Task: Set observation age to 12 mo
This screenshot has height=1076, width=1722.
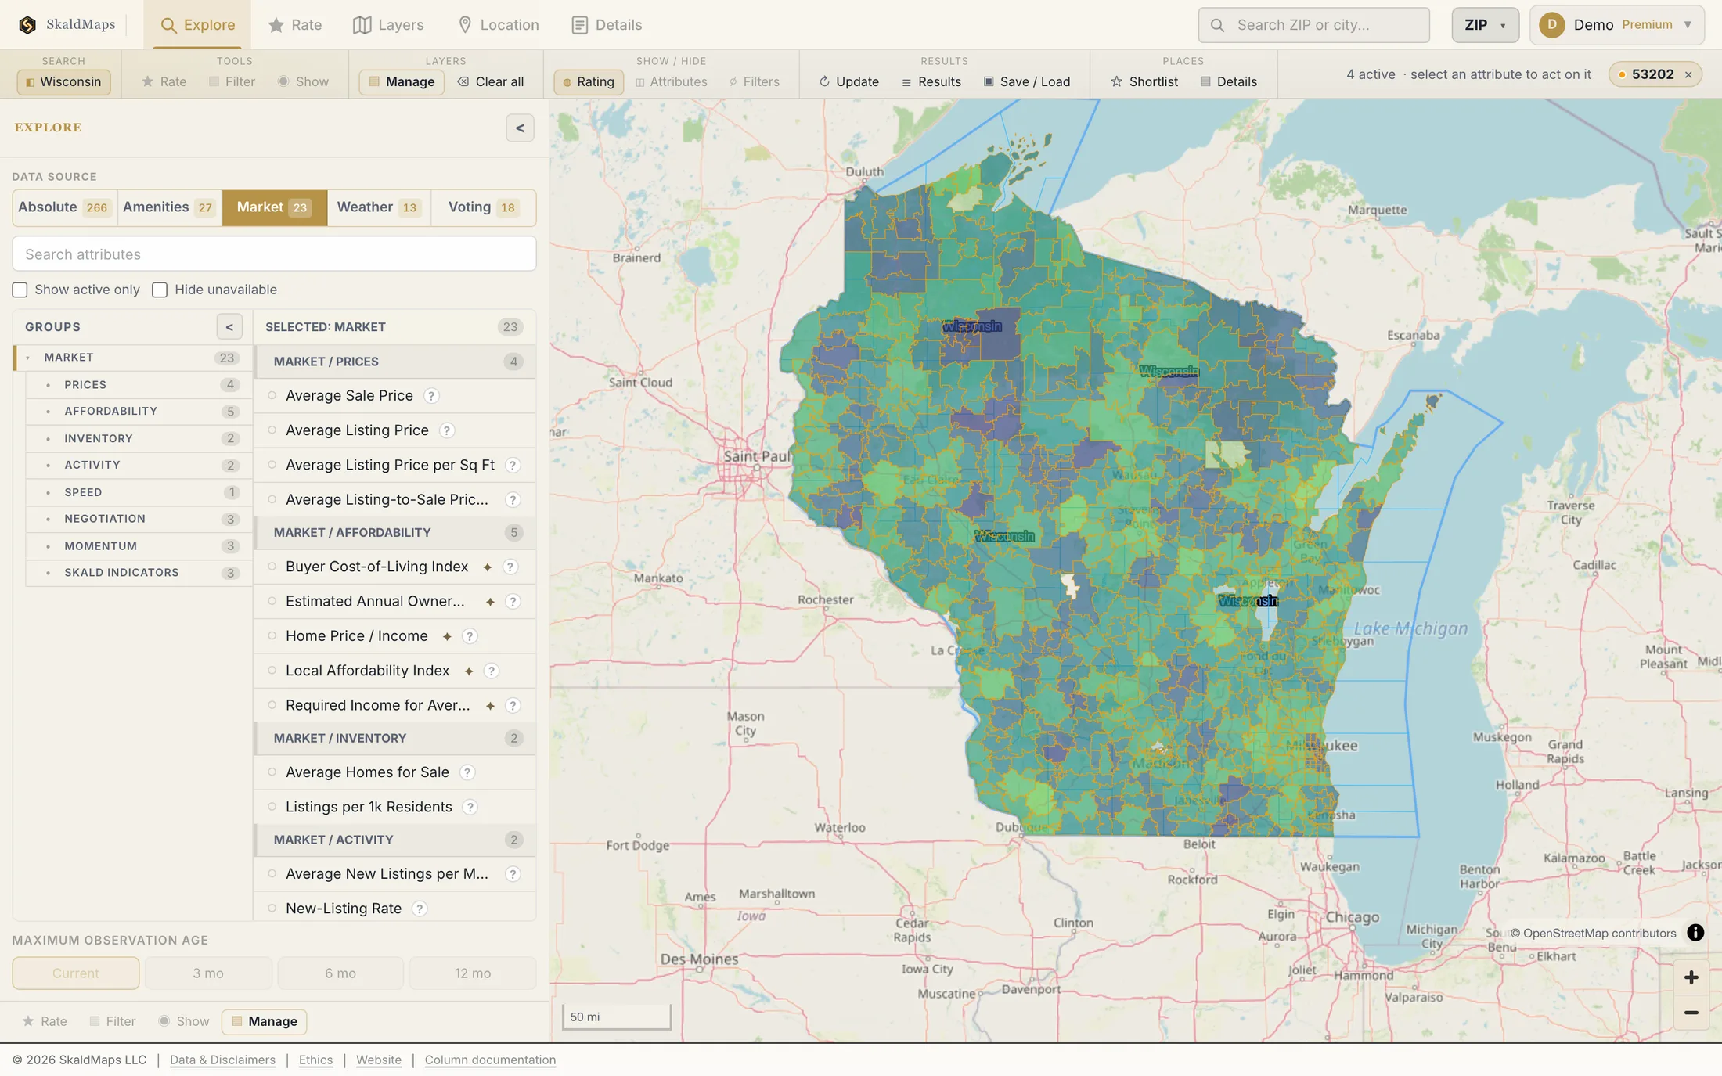Action: (473, 973)
